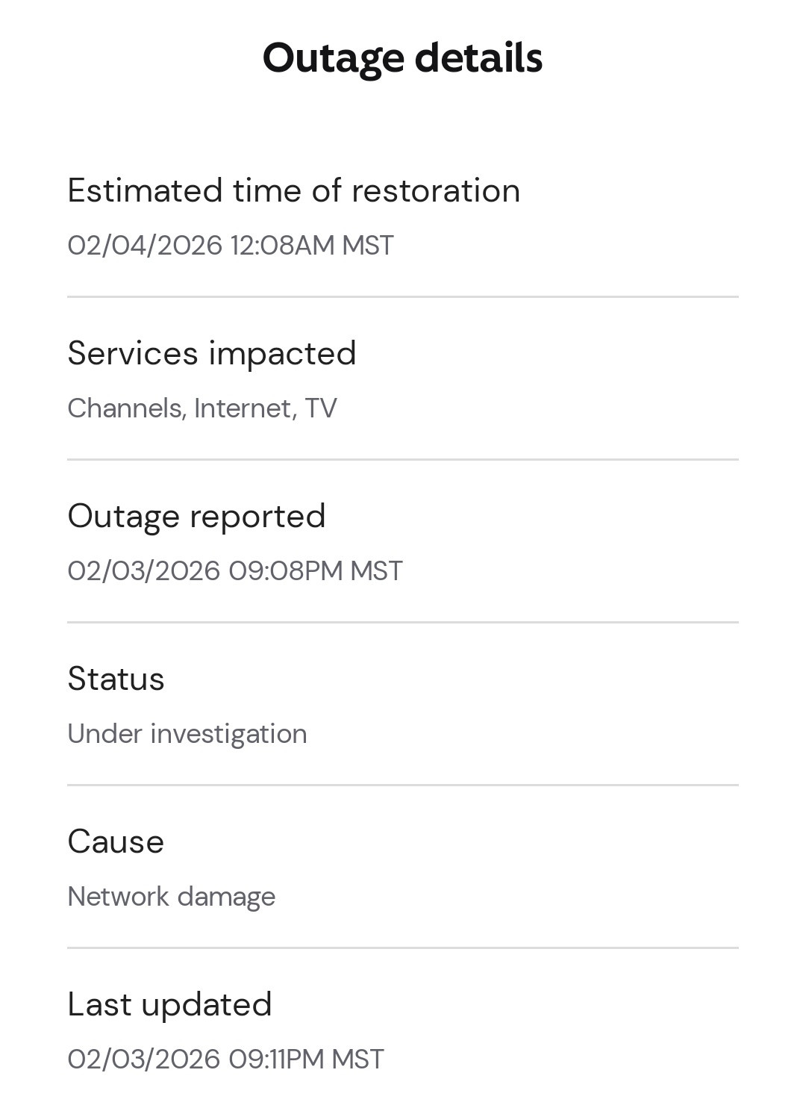Click the Outage details page title
Screen dimensions: 806x1117
[x=402, y=58]
